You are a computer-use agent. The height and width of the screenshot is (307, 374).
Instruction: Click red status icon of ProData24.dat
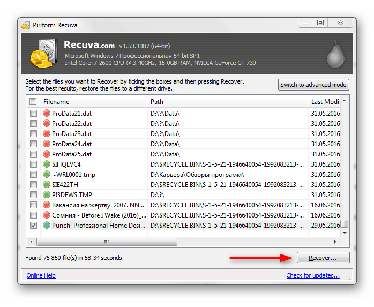47,144
